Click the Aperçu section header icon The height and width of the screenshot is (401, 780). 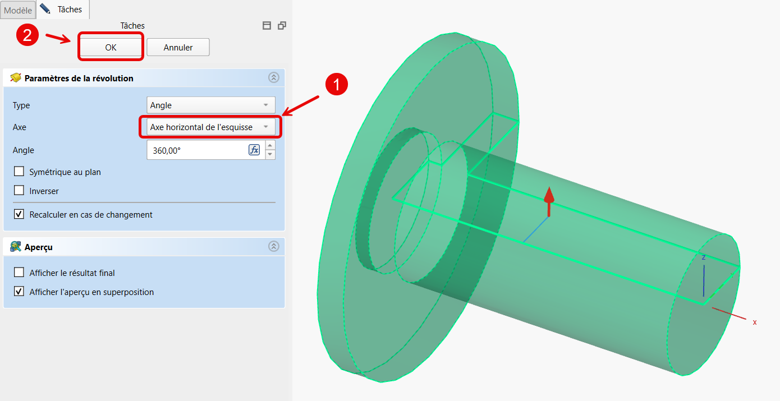[x=16, y=247]
